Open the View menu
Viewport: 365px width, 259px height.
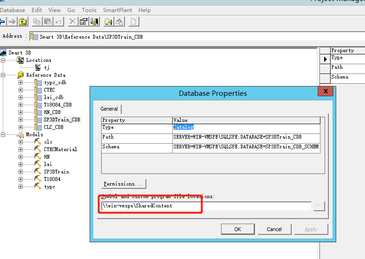54,10
